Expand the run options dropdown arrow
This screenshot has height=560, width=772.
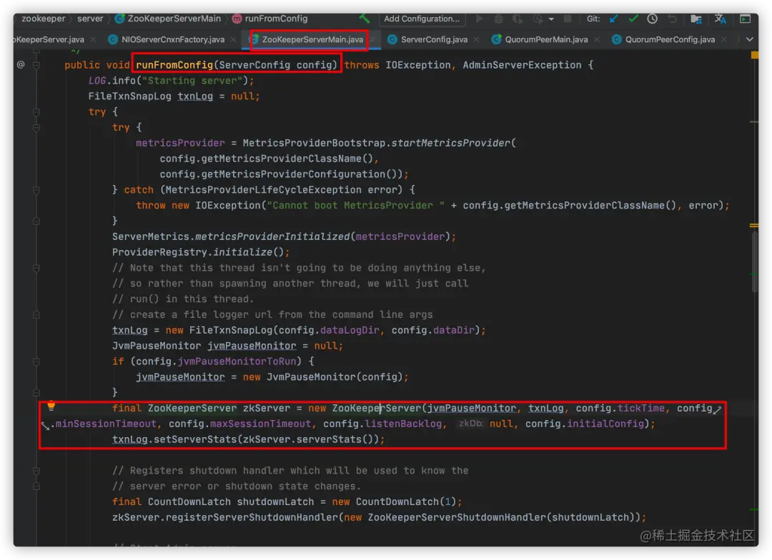(551, 19)
